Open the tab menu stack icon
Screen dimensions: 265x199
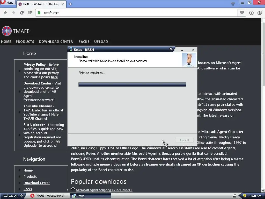233,4
